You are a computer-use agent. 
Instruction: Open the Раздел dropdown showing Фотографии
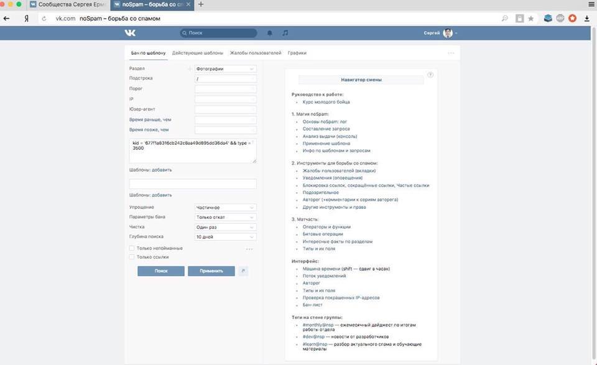[224, 68]
